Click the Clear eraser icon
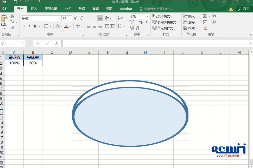The width and height of the screenshot is (253, 168). coord(205,28)
